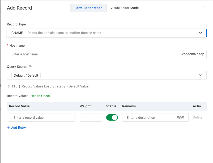The image size is (213, 163).
Task: Click the Weight input box
Action: click(x=91, y=117)
